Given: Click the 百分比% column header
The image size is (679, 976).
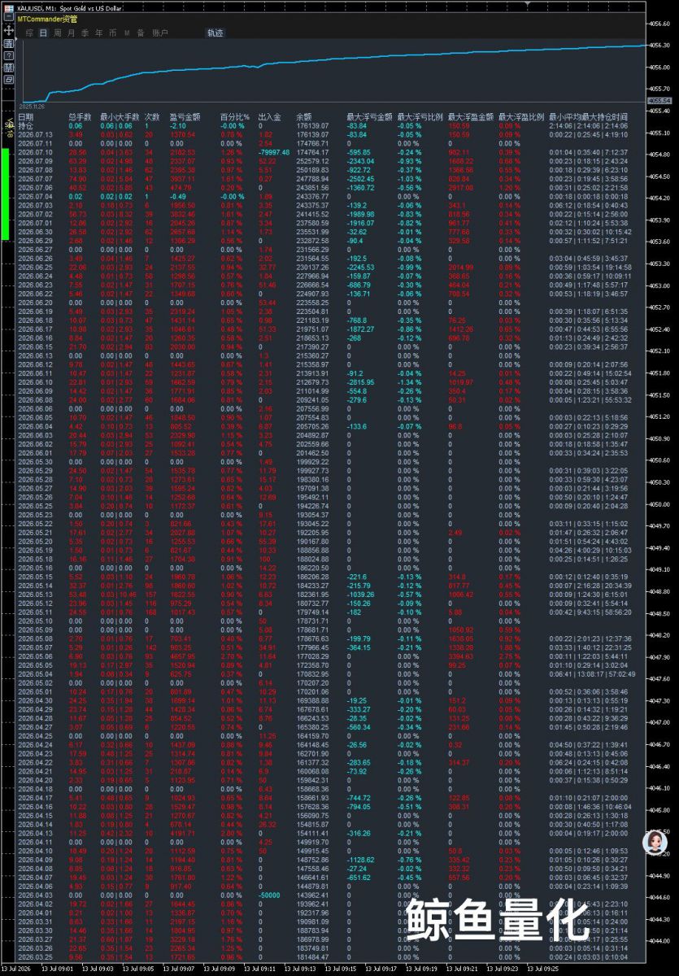Looking at the screenshot, I should (235, 117).
